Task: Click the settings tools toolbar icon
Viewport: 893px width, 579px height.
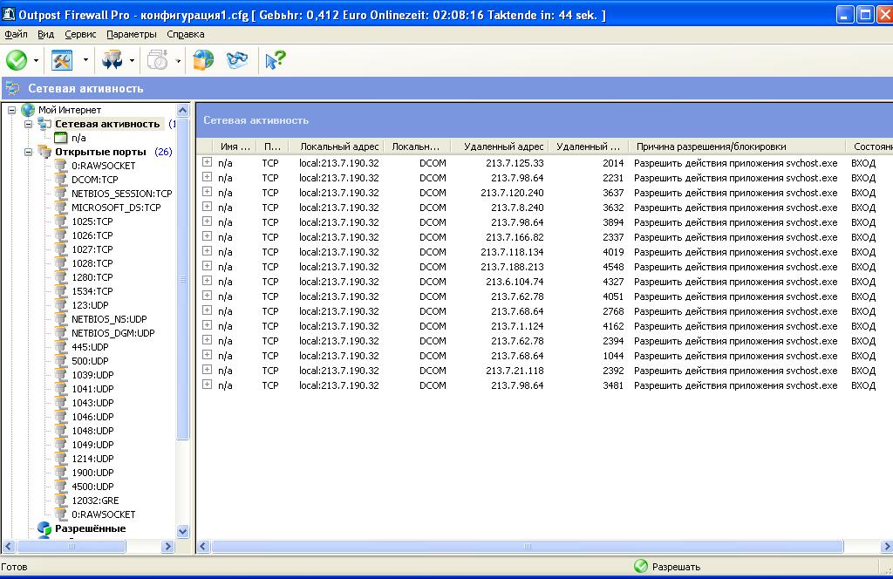Action: (x=62, y=60)
